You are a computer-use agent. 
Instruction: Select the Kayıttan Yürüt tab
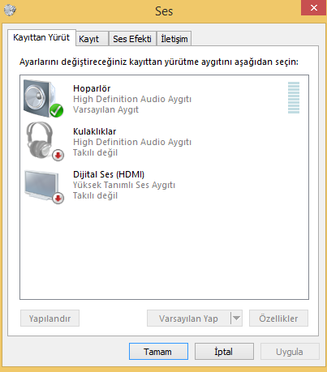41,37
